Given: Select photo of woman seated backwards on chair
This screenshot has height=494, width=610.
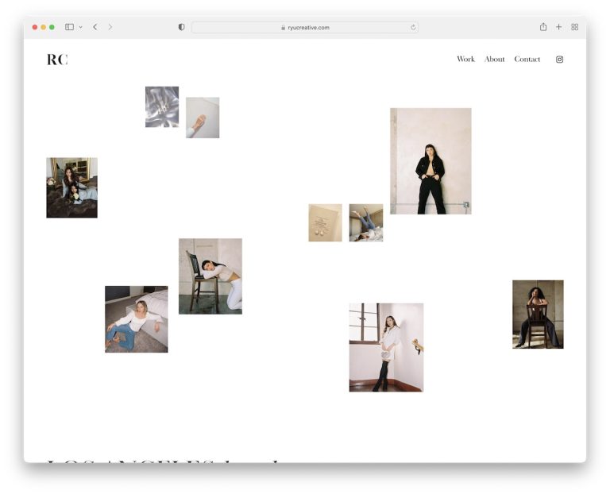Looking at the screenshot, I should 538,315.
